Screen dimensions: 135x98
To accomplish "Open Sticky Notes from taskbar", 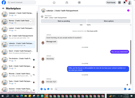I will click(30, 96).
